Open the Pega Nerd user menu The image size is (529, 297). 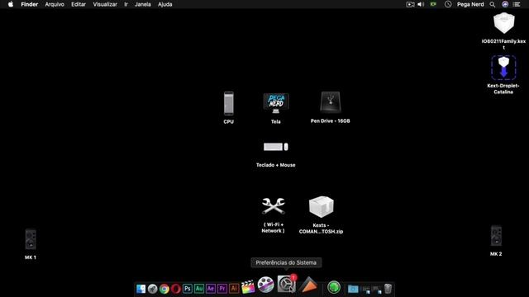tap(470, 4)
